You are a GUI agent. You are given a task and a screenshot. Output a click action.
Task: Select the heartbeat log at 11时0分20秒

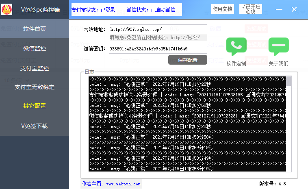tap(150, 126)
